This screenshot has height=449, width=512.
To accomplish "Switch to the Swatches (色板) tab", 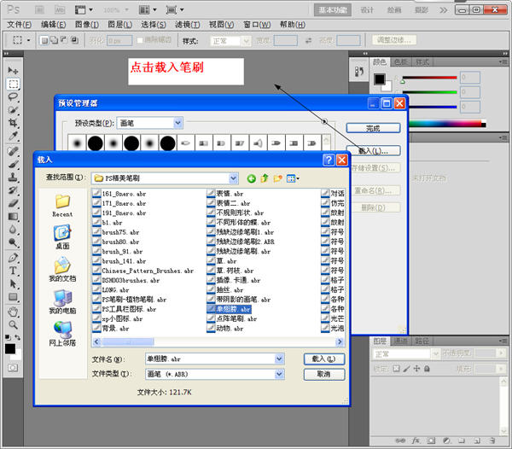I will [x=401, y=62].
